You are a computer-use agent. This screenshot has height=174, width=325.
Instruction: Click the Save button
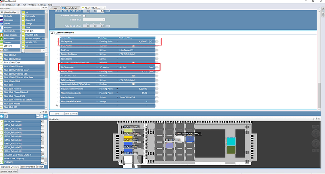57,113
